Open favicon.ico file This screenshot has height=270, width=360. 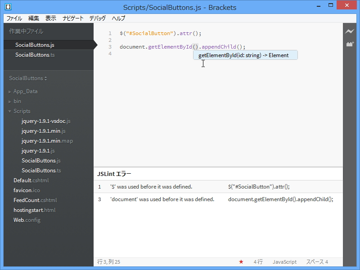click(27, 190)
